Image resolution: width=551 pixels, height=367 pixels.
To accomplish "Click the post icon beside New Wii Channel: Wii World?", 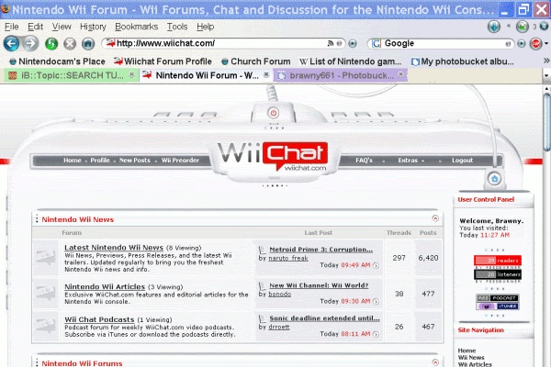I will pyautogui.click(x=262, y=286).
